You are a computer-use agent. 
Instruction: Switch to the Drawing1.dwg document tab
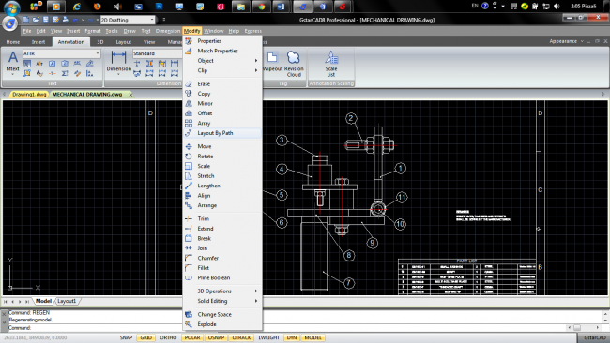29,95
